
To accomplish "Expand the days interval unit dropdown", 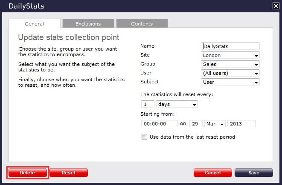I will click(x=177, y=104).
